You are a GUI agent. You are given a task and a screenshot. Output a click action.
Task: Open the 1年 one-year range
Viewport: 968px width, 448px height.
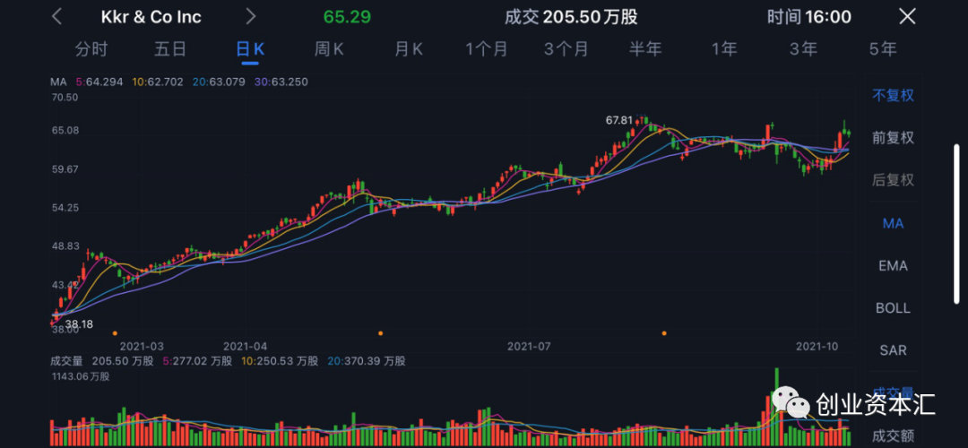pyautogui.click(x=724, y=49)
